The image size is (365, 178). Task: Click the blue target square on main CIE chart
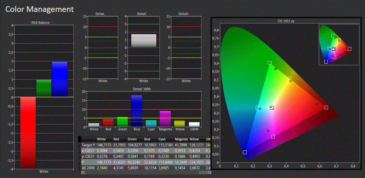(x=245, y=152)
